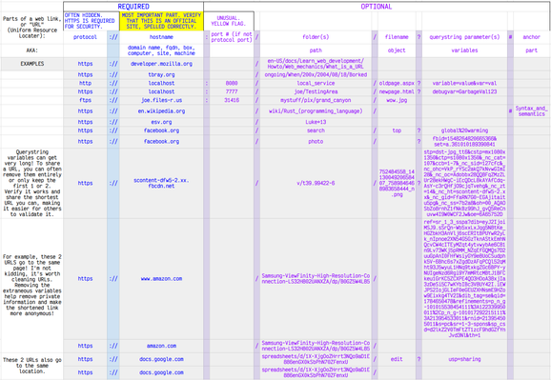Select the 'en.wikipedia.org' hostname cell
The width and height of the screenshot is (551, 380).
[161, 111]
